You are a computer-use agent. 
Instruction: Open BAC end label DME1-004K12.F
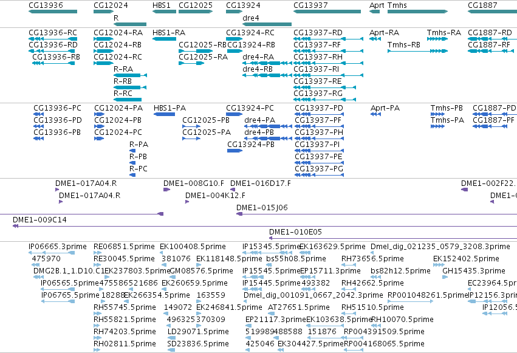[x=215, y=196]
